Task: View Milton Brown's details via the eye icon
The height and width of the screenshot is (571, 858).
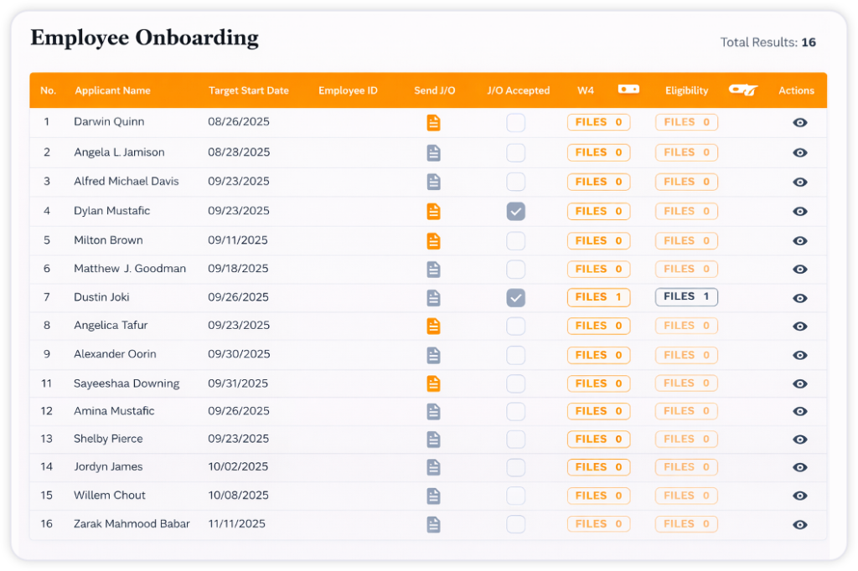Action: 799,240
